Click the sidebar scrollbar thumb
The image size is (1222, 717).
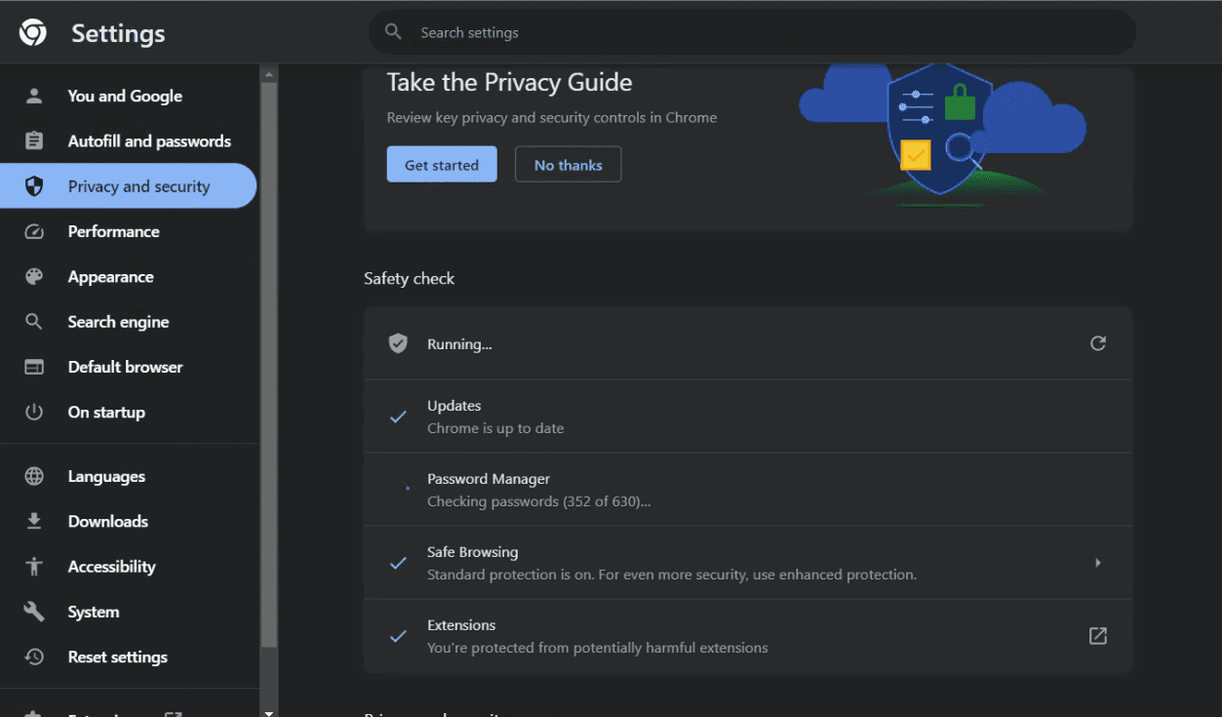269,365
